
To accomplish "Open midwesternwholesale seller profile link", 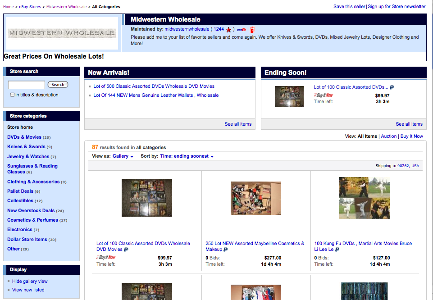I will [187, 29].
